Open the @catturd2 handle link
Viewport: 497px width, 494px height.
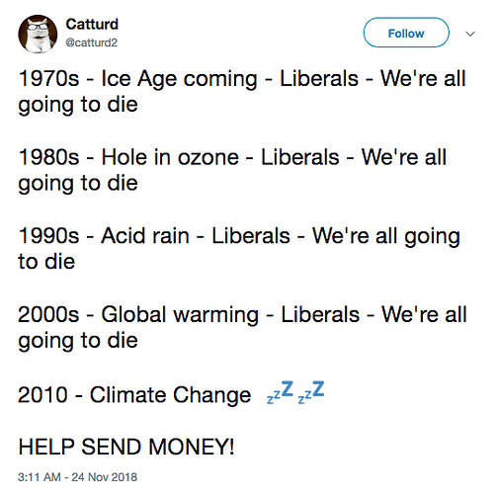(x=91, y=42)
